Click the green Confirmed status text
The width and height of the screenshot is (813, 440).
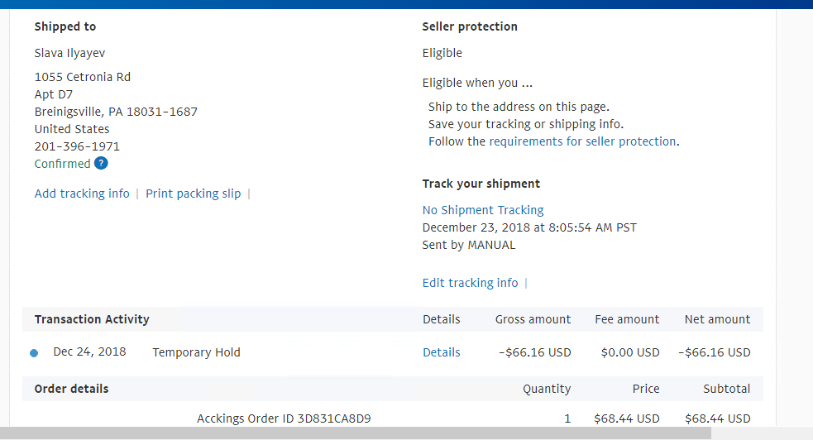[x=62, y=164]
